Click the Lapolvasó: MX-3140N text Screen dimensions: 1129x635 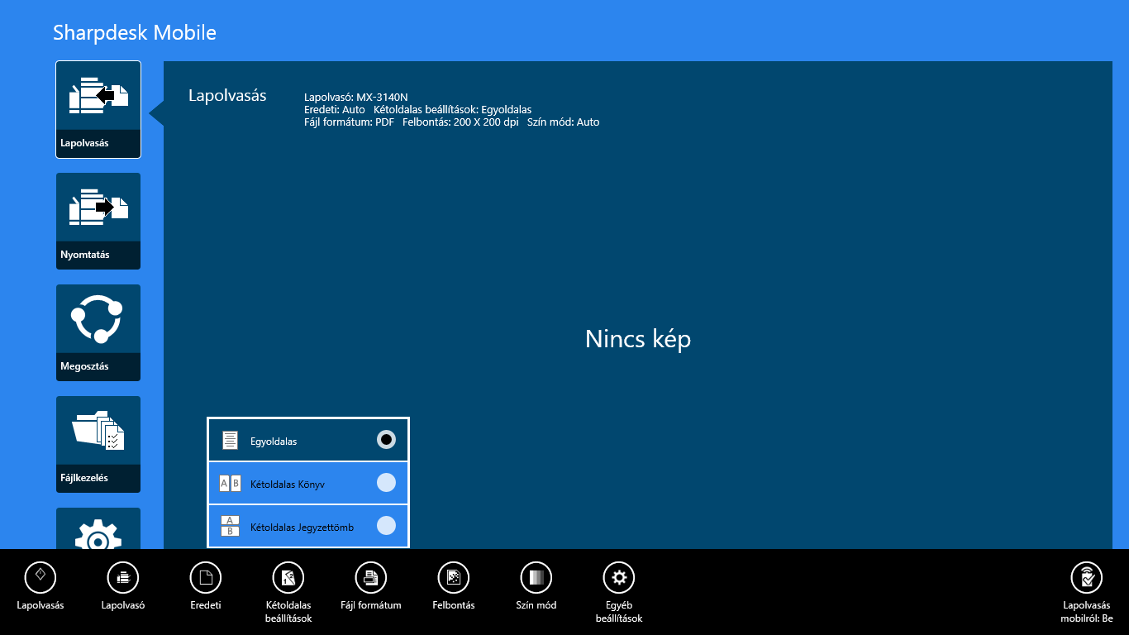[356, 97]
